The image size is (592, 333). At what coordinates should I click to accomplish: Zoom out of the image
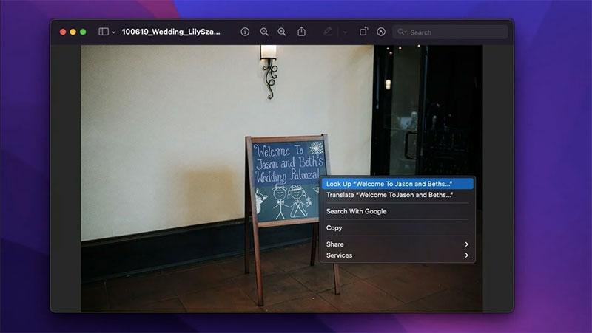point(264,32)
